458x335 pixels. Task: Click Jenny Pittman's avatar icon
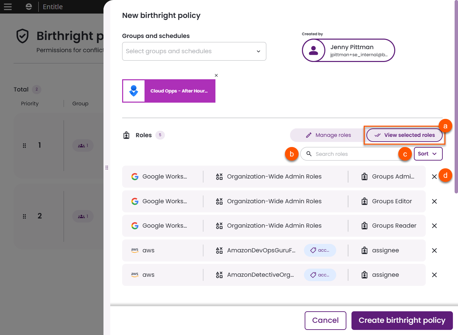point(313,50)
